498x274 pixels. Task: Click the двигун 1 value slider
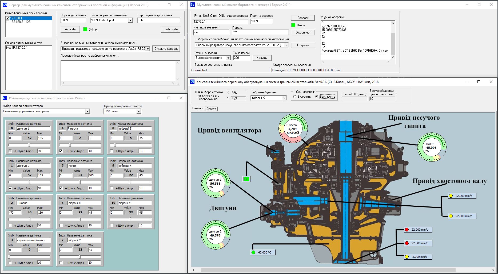pyautogui.click(x=29, y=145)
